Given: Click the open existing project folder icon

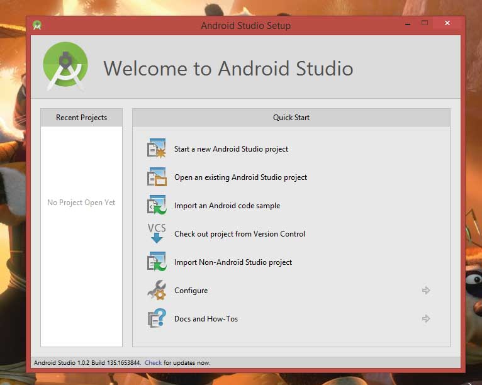Looking at the screenshot, I should point(157,177).
